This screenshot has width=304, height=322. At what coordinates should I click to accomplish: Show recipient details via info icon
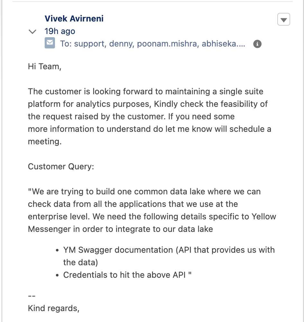tap(257, 44)
